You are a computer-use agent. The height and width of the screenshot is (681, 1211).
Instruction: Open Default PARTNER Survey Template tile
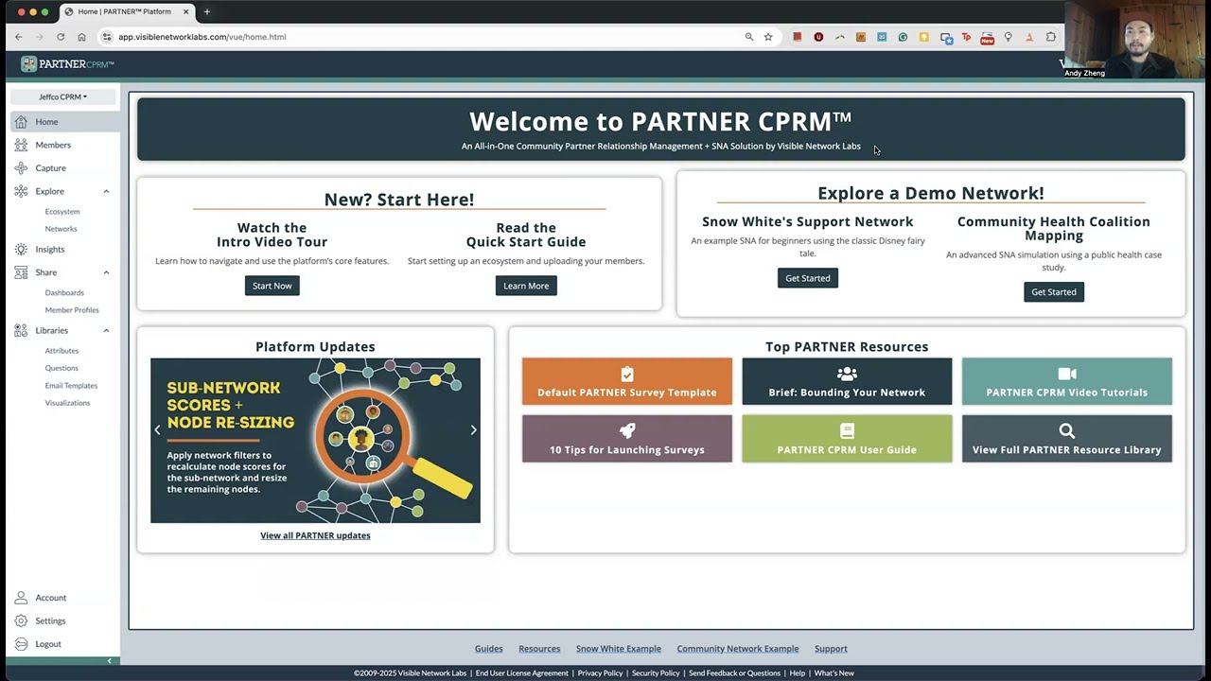(x=627, y=381)
